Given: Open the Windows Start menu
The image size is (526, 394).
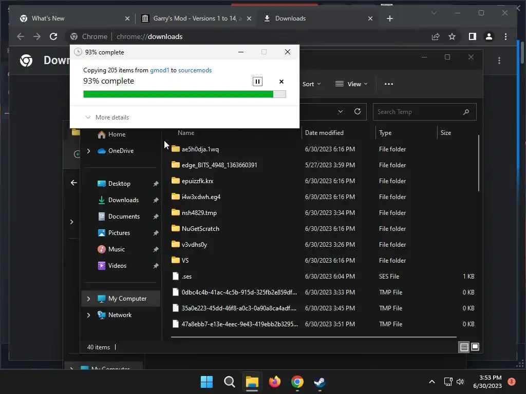Looking at the screenshot, I should point(206,382).
